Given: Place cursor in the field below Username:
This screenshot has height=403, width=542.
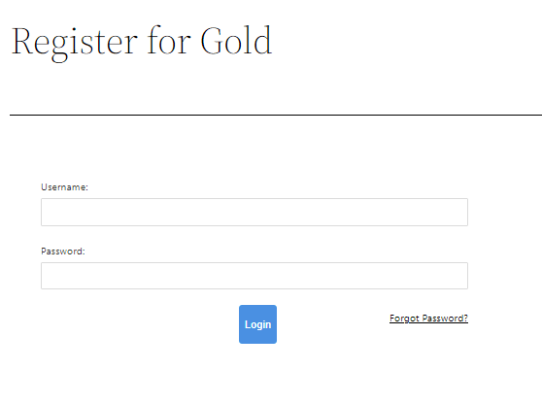Looking at the screenshot, I should pyautogui.click(x=254, y=212).
